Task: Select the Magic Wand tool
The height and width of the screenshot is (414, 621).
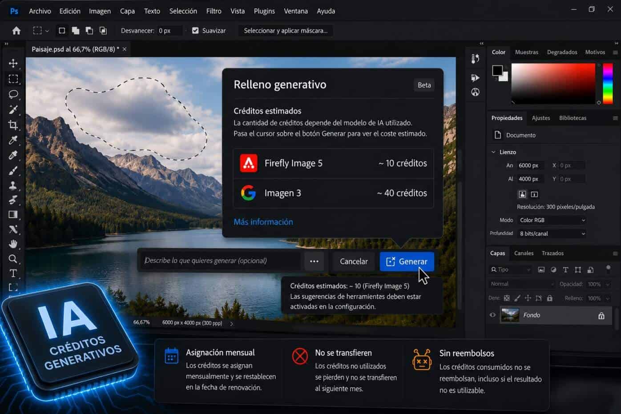Action: [x=13, y=109]
